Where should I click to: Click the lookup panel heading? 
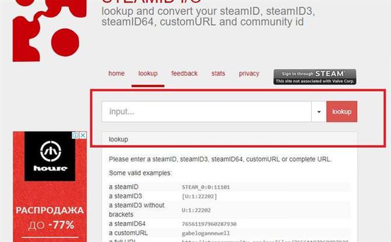click(x=119, y=139)
